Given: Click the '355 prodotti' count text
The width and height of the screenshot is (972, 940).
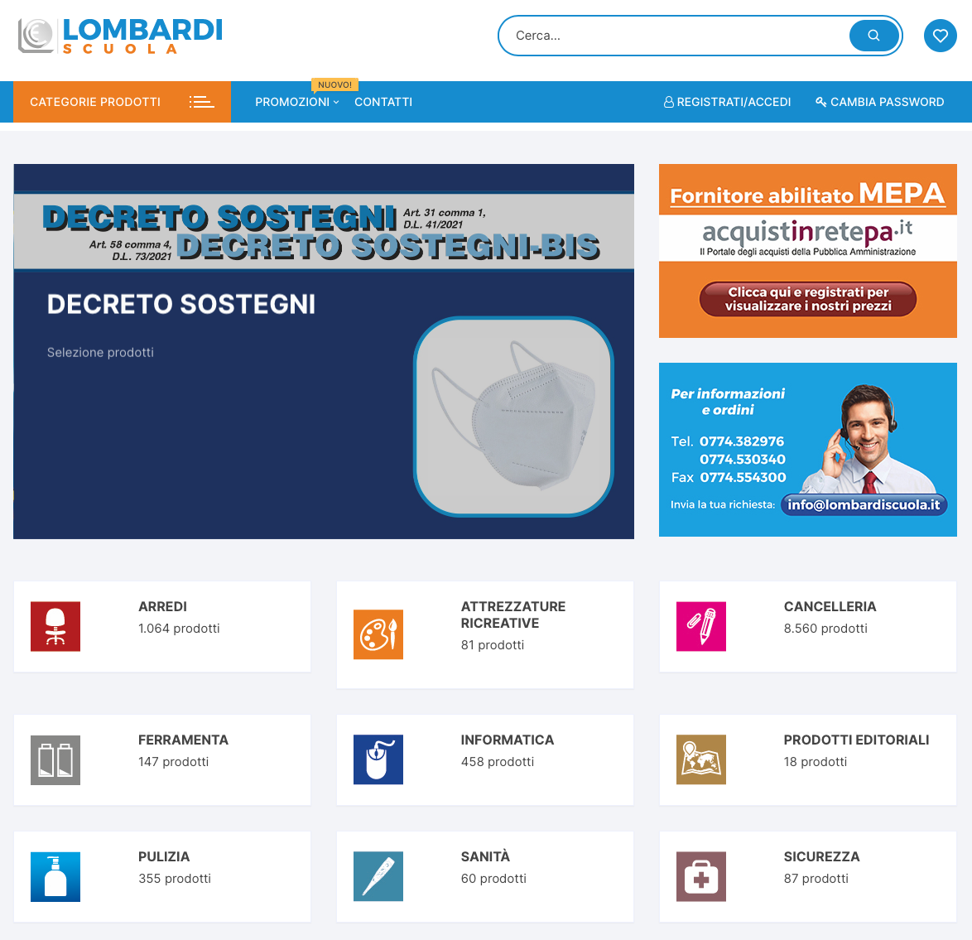Looking at the screenshot, I should pyautogui.click(x=175, y=878).
